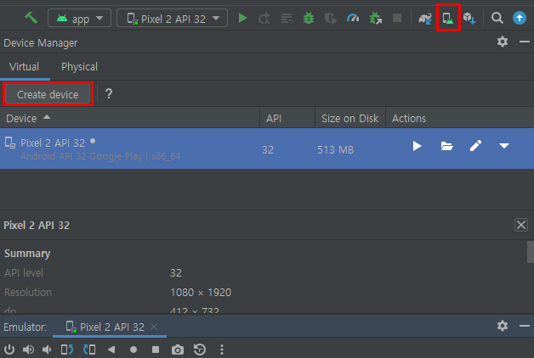Sort by API column header

(x=287, y=118)
